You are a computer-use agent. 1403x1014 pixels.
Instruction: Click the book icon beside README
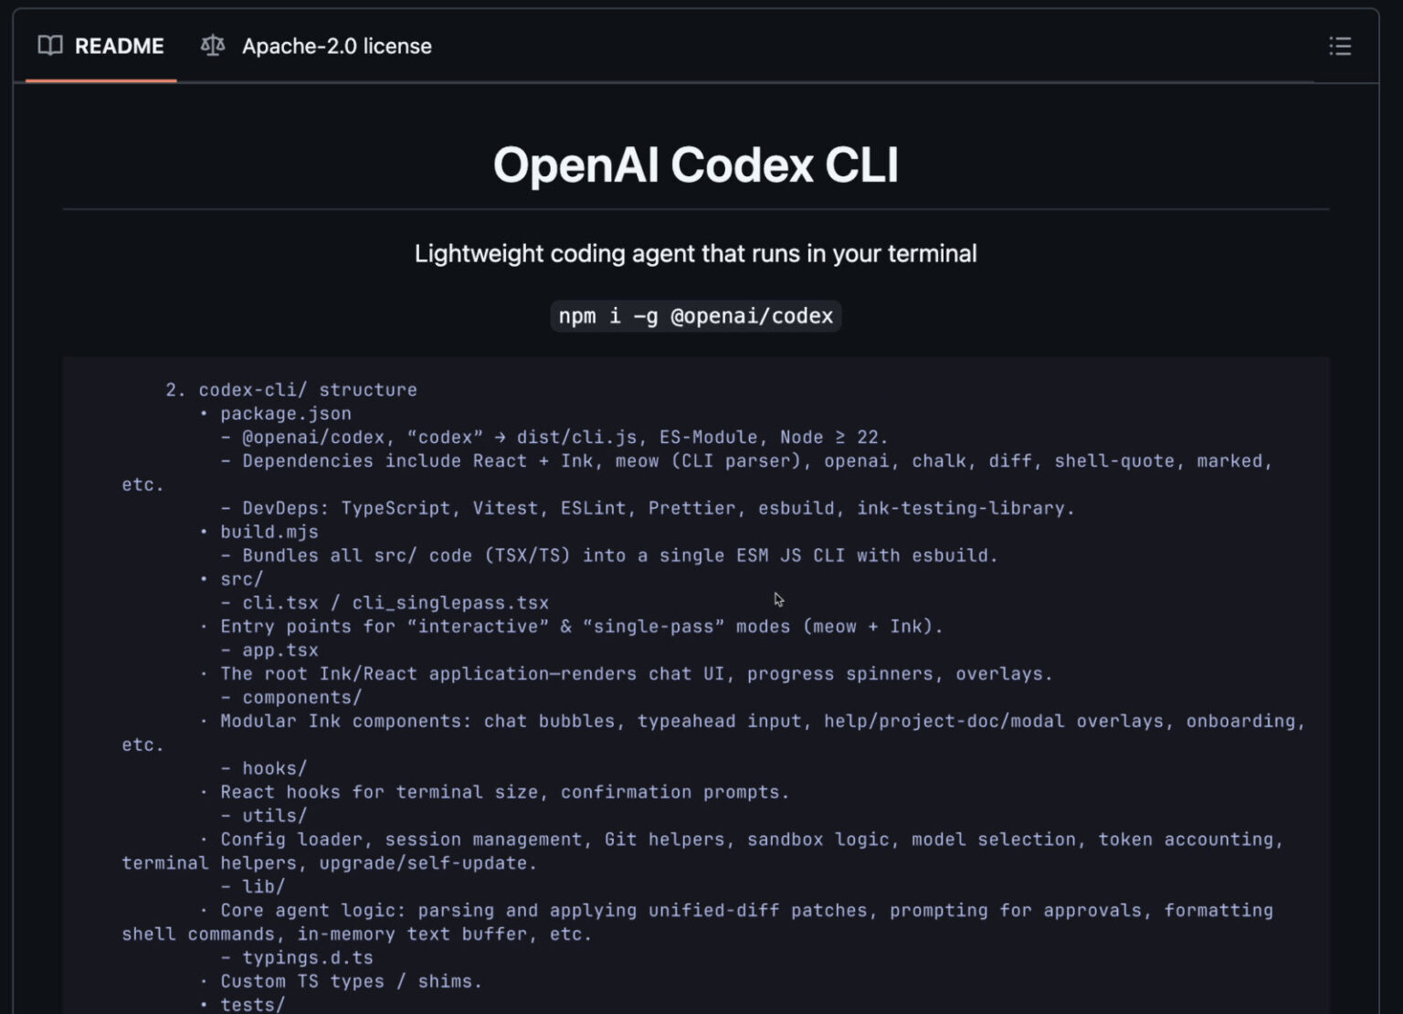tap(50, 46)
